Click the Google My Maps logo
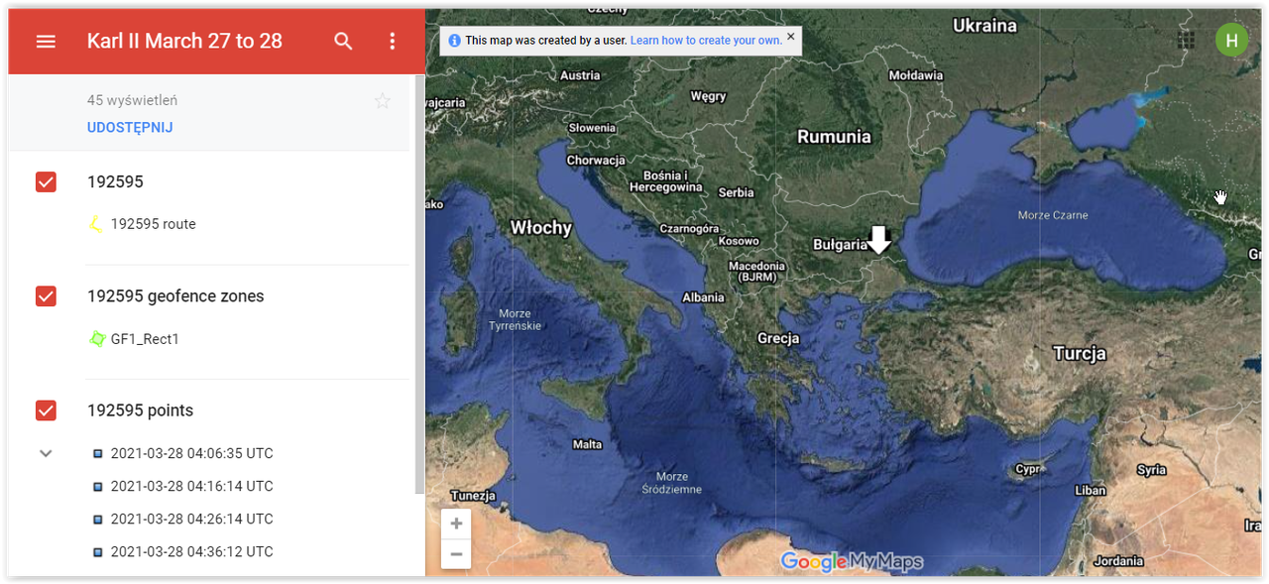 point(852,561)
